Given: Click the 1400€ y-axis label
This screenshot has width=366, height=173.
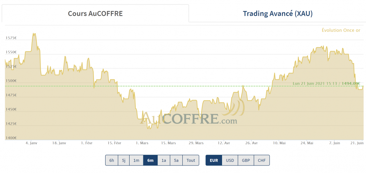Looking at the screenshot, I should click(x=11, y=138).
